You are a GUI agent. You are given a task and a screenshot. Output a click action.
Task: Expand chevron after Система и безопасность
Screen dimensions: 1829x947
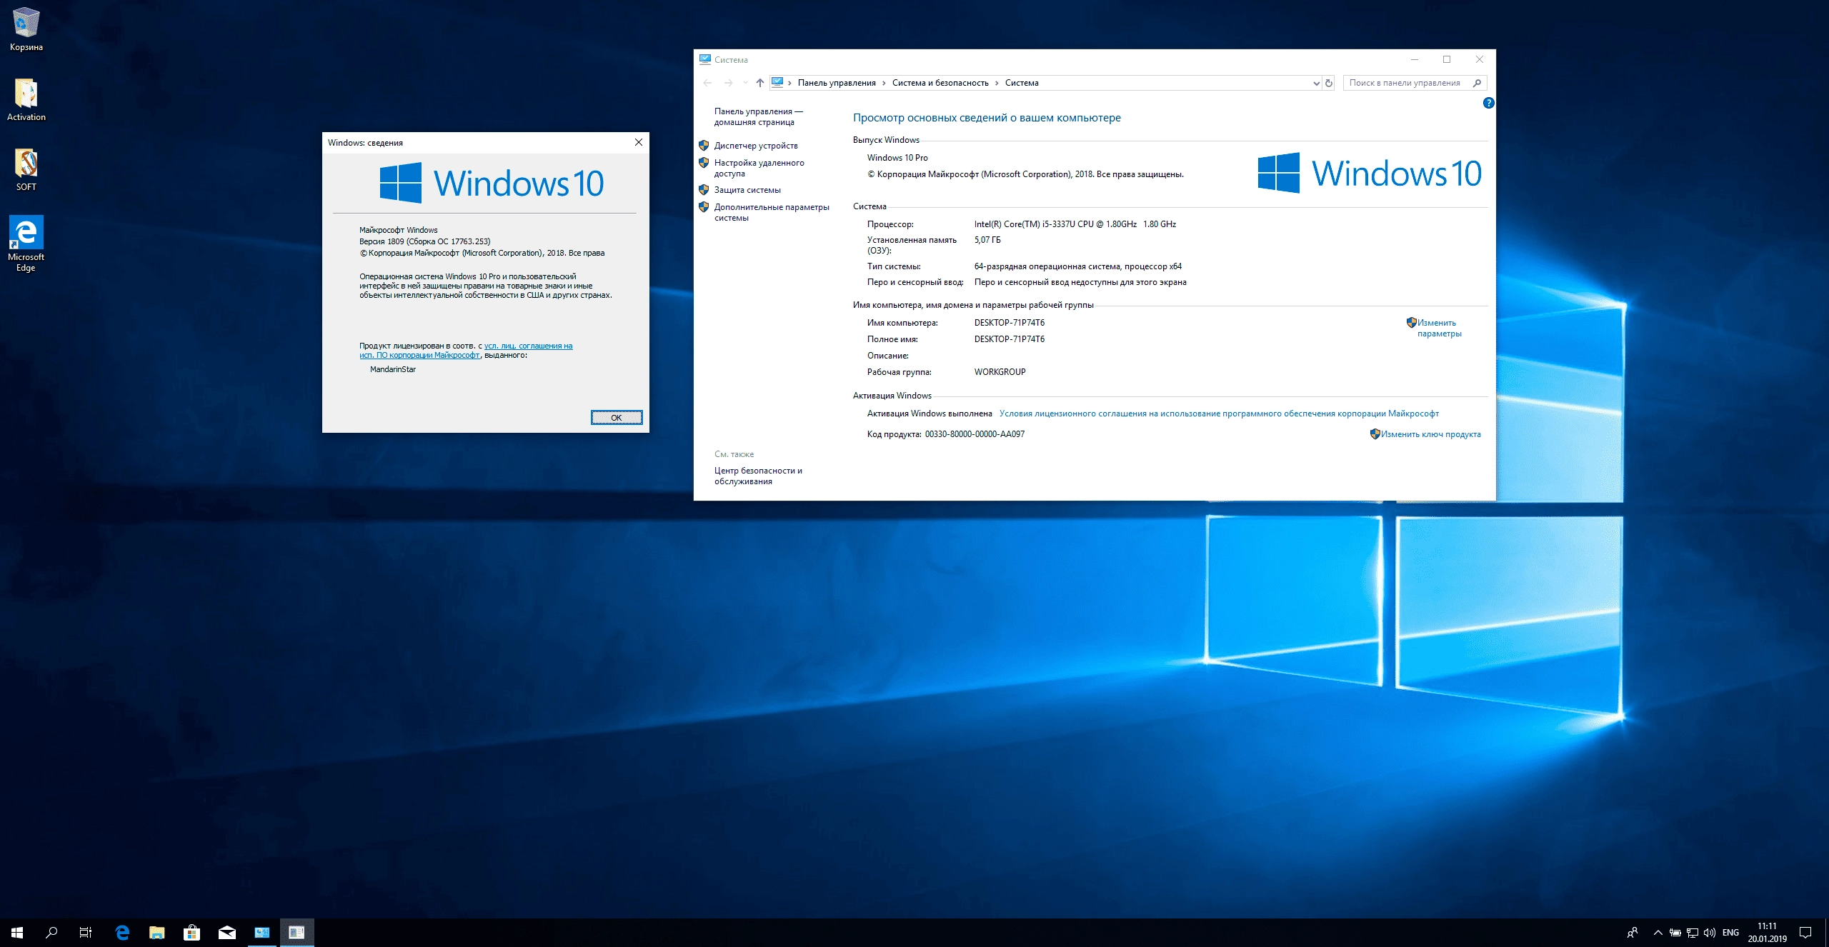(x=997, y=83)
